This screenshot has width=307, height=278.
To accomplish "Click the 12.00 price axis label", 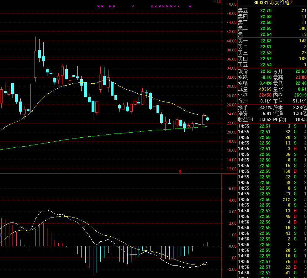I will (x=231, y=169).
